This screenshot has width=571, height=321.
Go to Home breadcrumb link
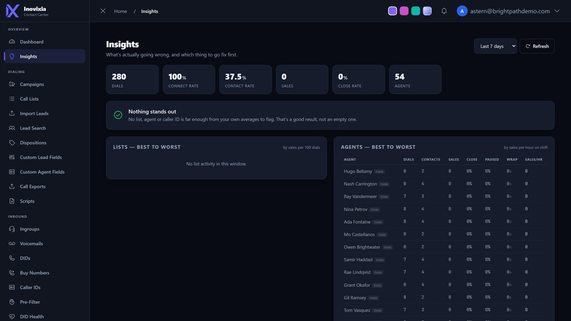(x=121, y=11)
